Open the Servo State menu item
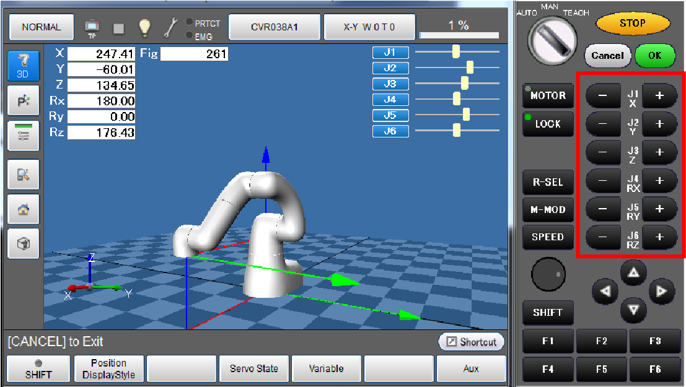 254,369
